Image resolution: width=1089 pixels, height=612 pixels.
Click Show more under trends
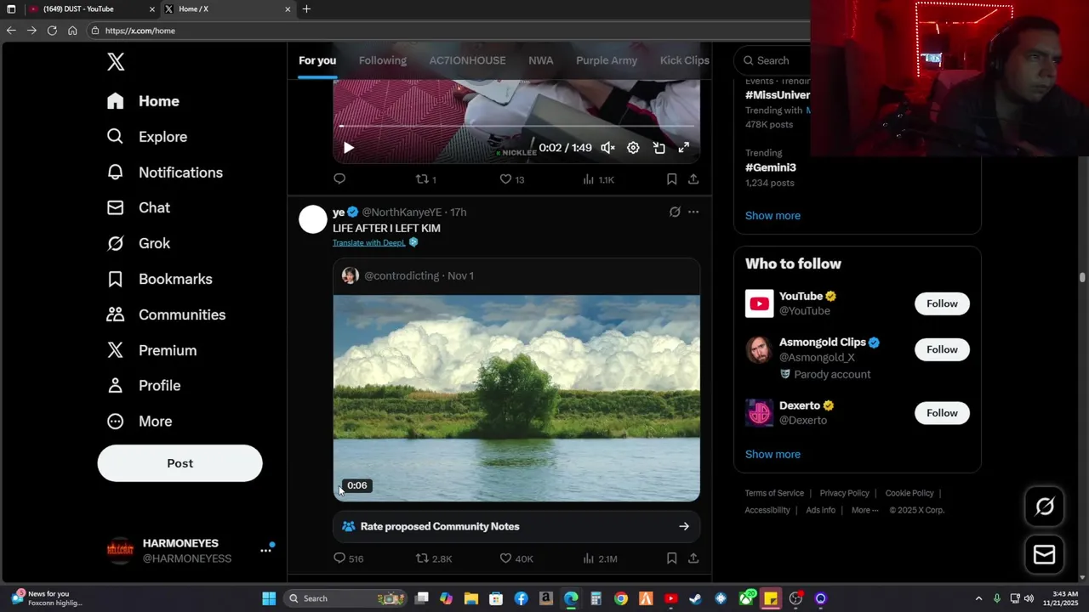[773, 216]
